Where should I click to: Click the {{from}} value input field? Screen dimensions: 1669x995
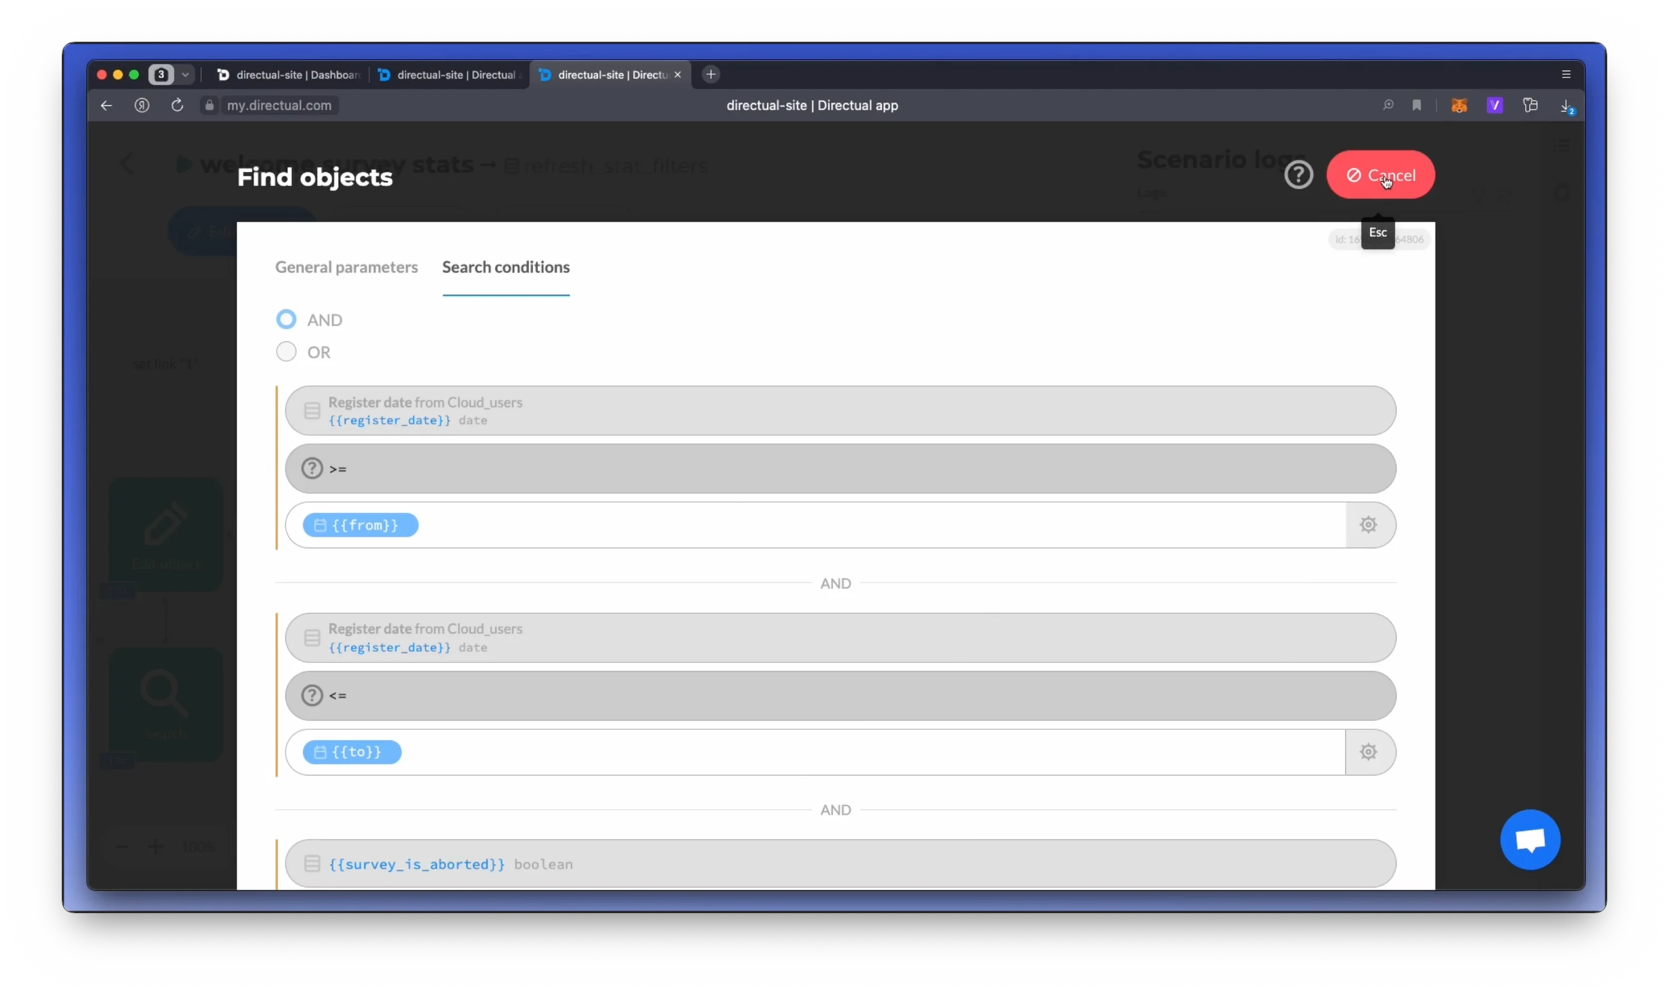816,525
